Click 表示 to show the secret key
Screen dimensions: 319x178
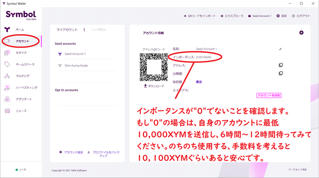[x=199, y=82]
